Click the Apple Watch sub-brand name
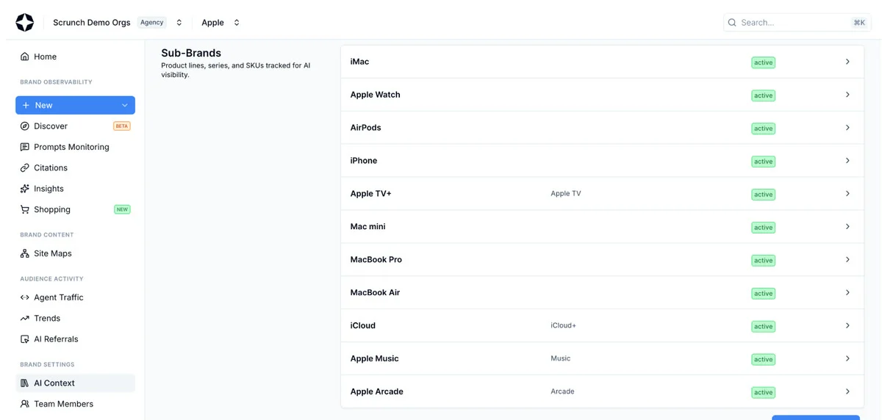This screenshot has width=882, height=420. [x=375, y=95]
